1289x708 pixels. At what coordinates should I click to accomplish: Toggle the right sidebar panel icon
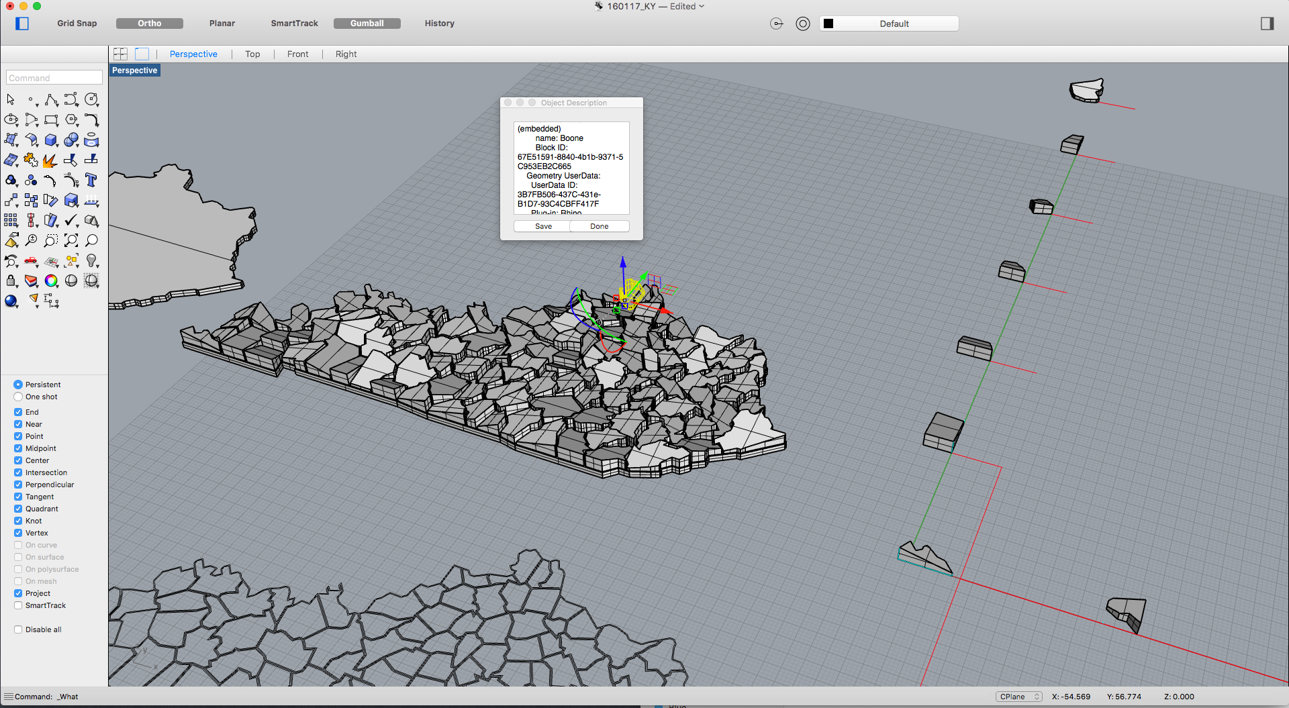1267,23
